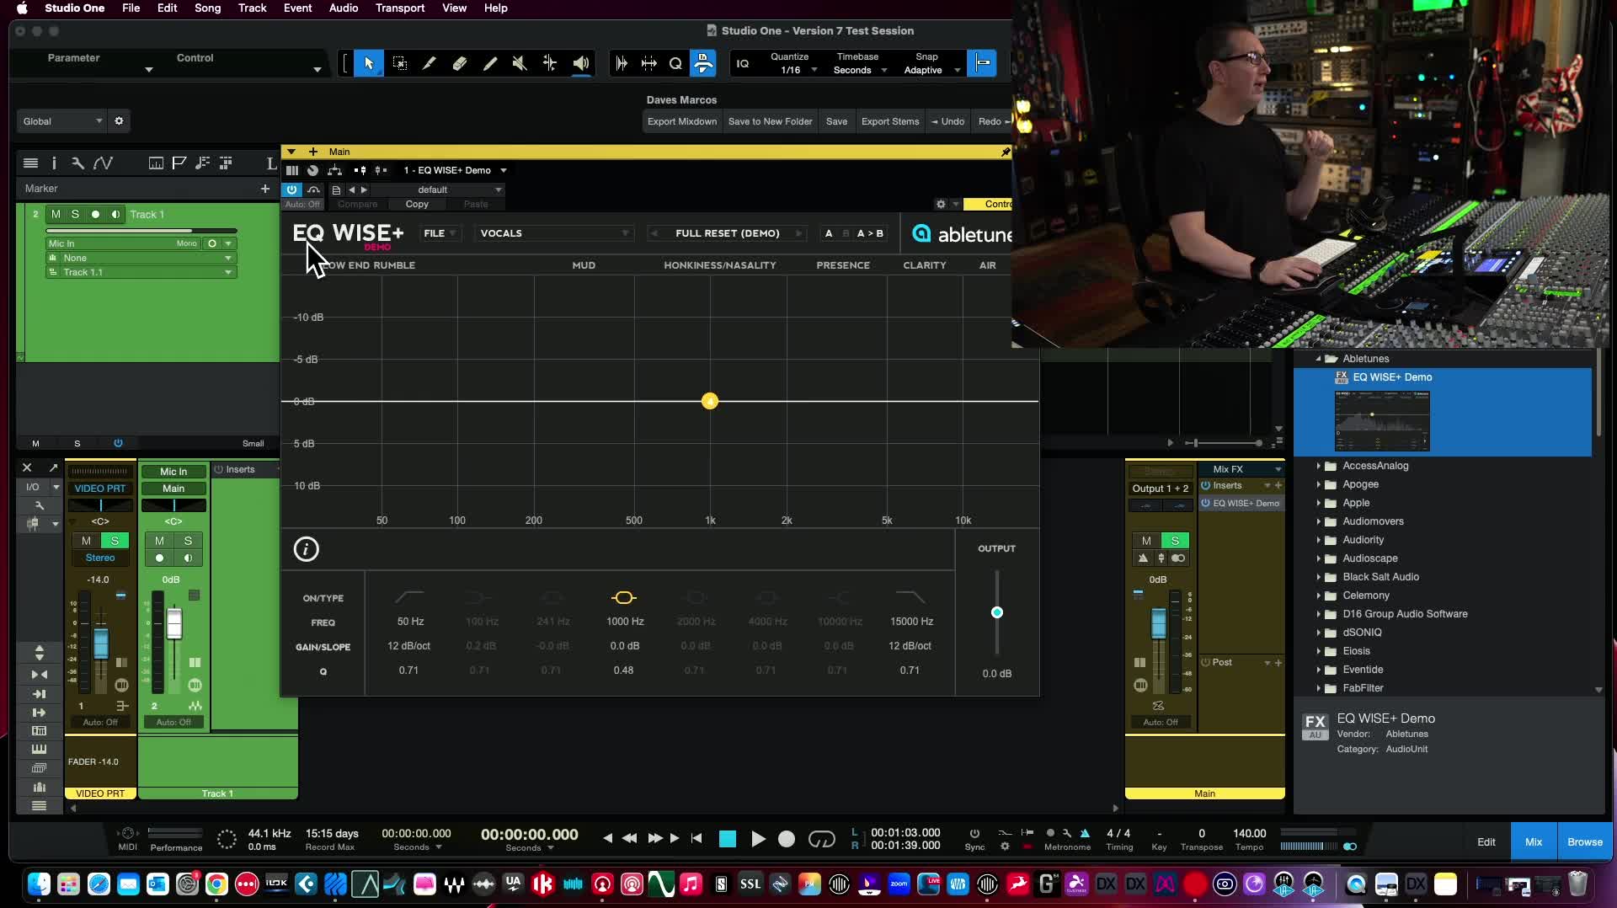Select the Arrow tool in the toolbar
Viewport: 1617px width, 908px height.
click(369, 63)
